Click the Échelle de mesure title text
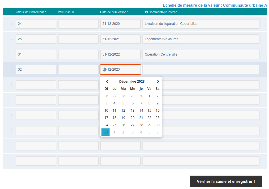The image size is (269, 189). coord(215,5)
